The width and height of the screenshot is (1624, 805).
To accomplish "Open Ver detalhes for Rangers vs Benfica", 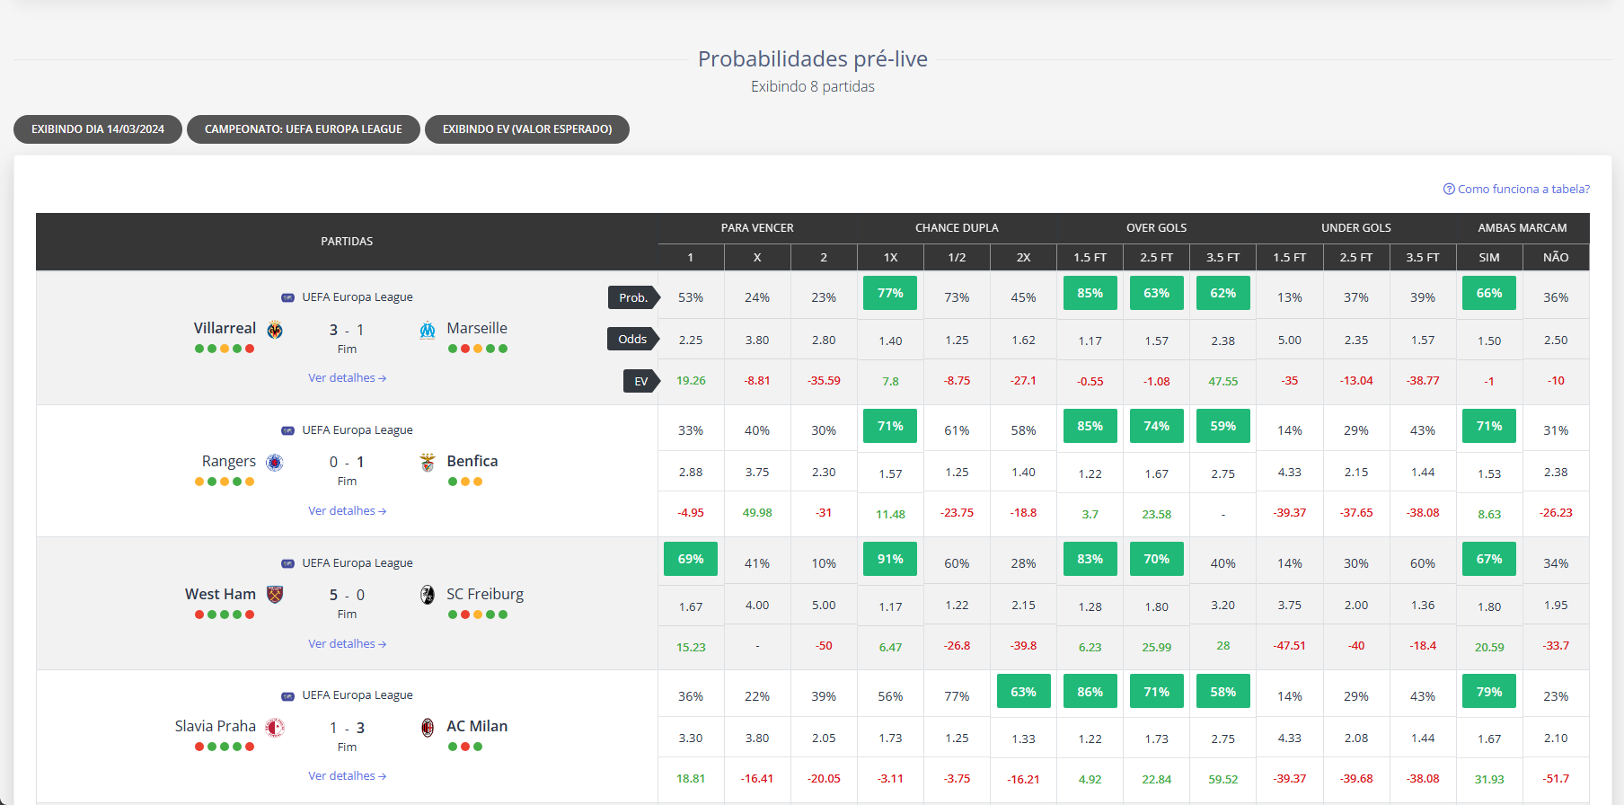I will [x=347, y=511].
